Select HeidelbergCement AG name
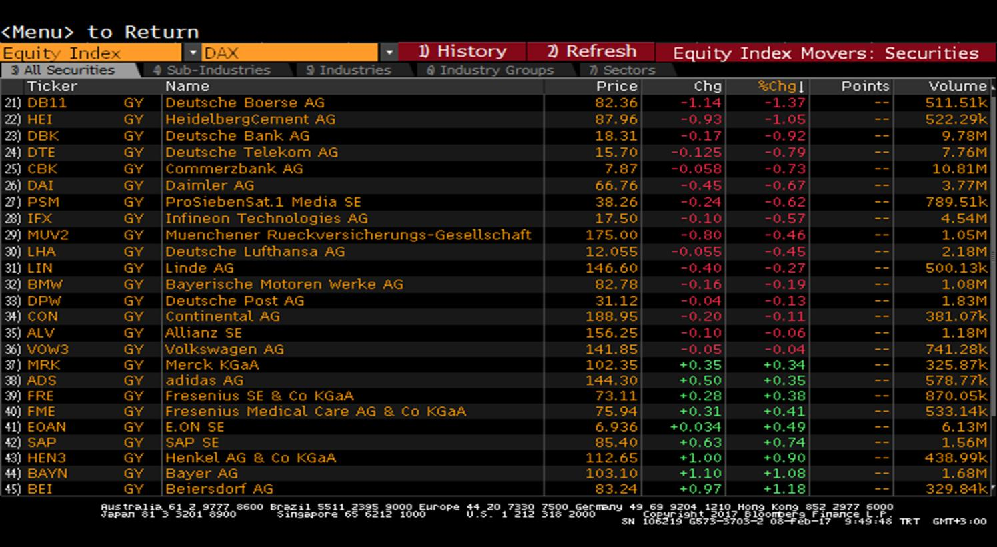The height and width of the screenshot is (547, 997). [x=251, y=119]
